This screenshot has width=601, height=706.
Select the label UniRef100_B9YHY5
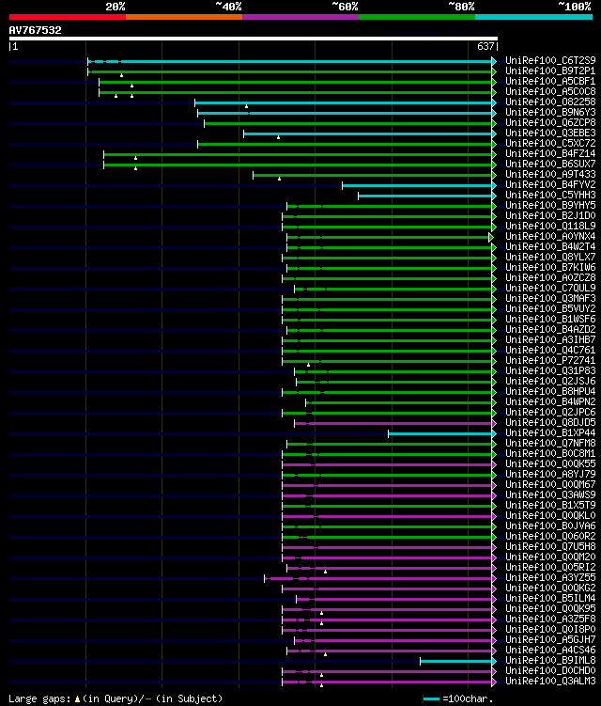click(x=550, y=205)
